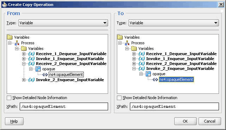Click variable icon of Receive_2_Dequeue_InputVariable in To tree
This screenshot has height=130, width=226.
(142, 64)
